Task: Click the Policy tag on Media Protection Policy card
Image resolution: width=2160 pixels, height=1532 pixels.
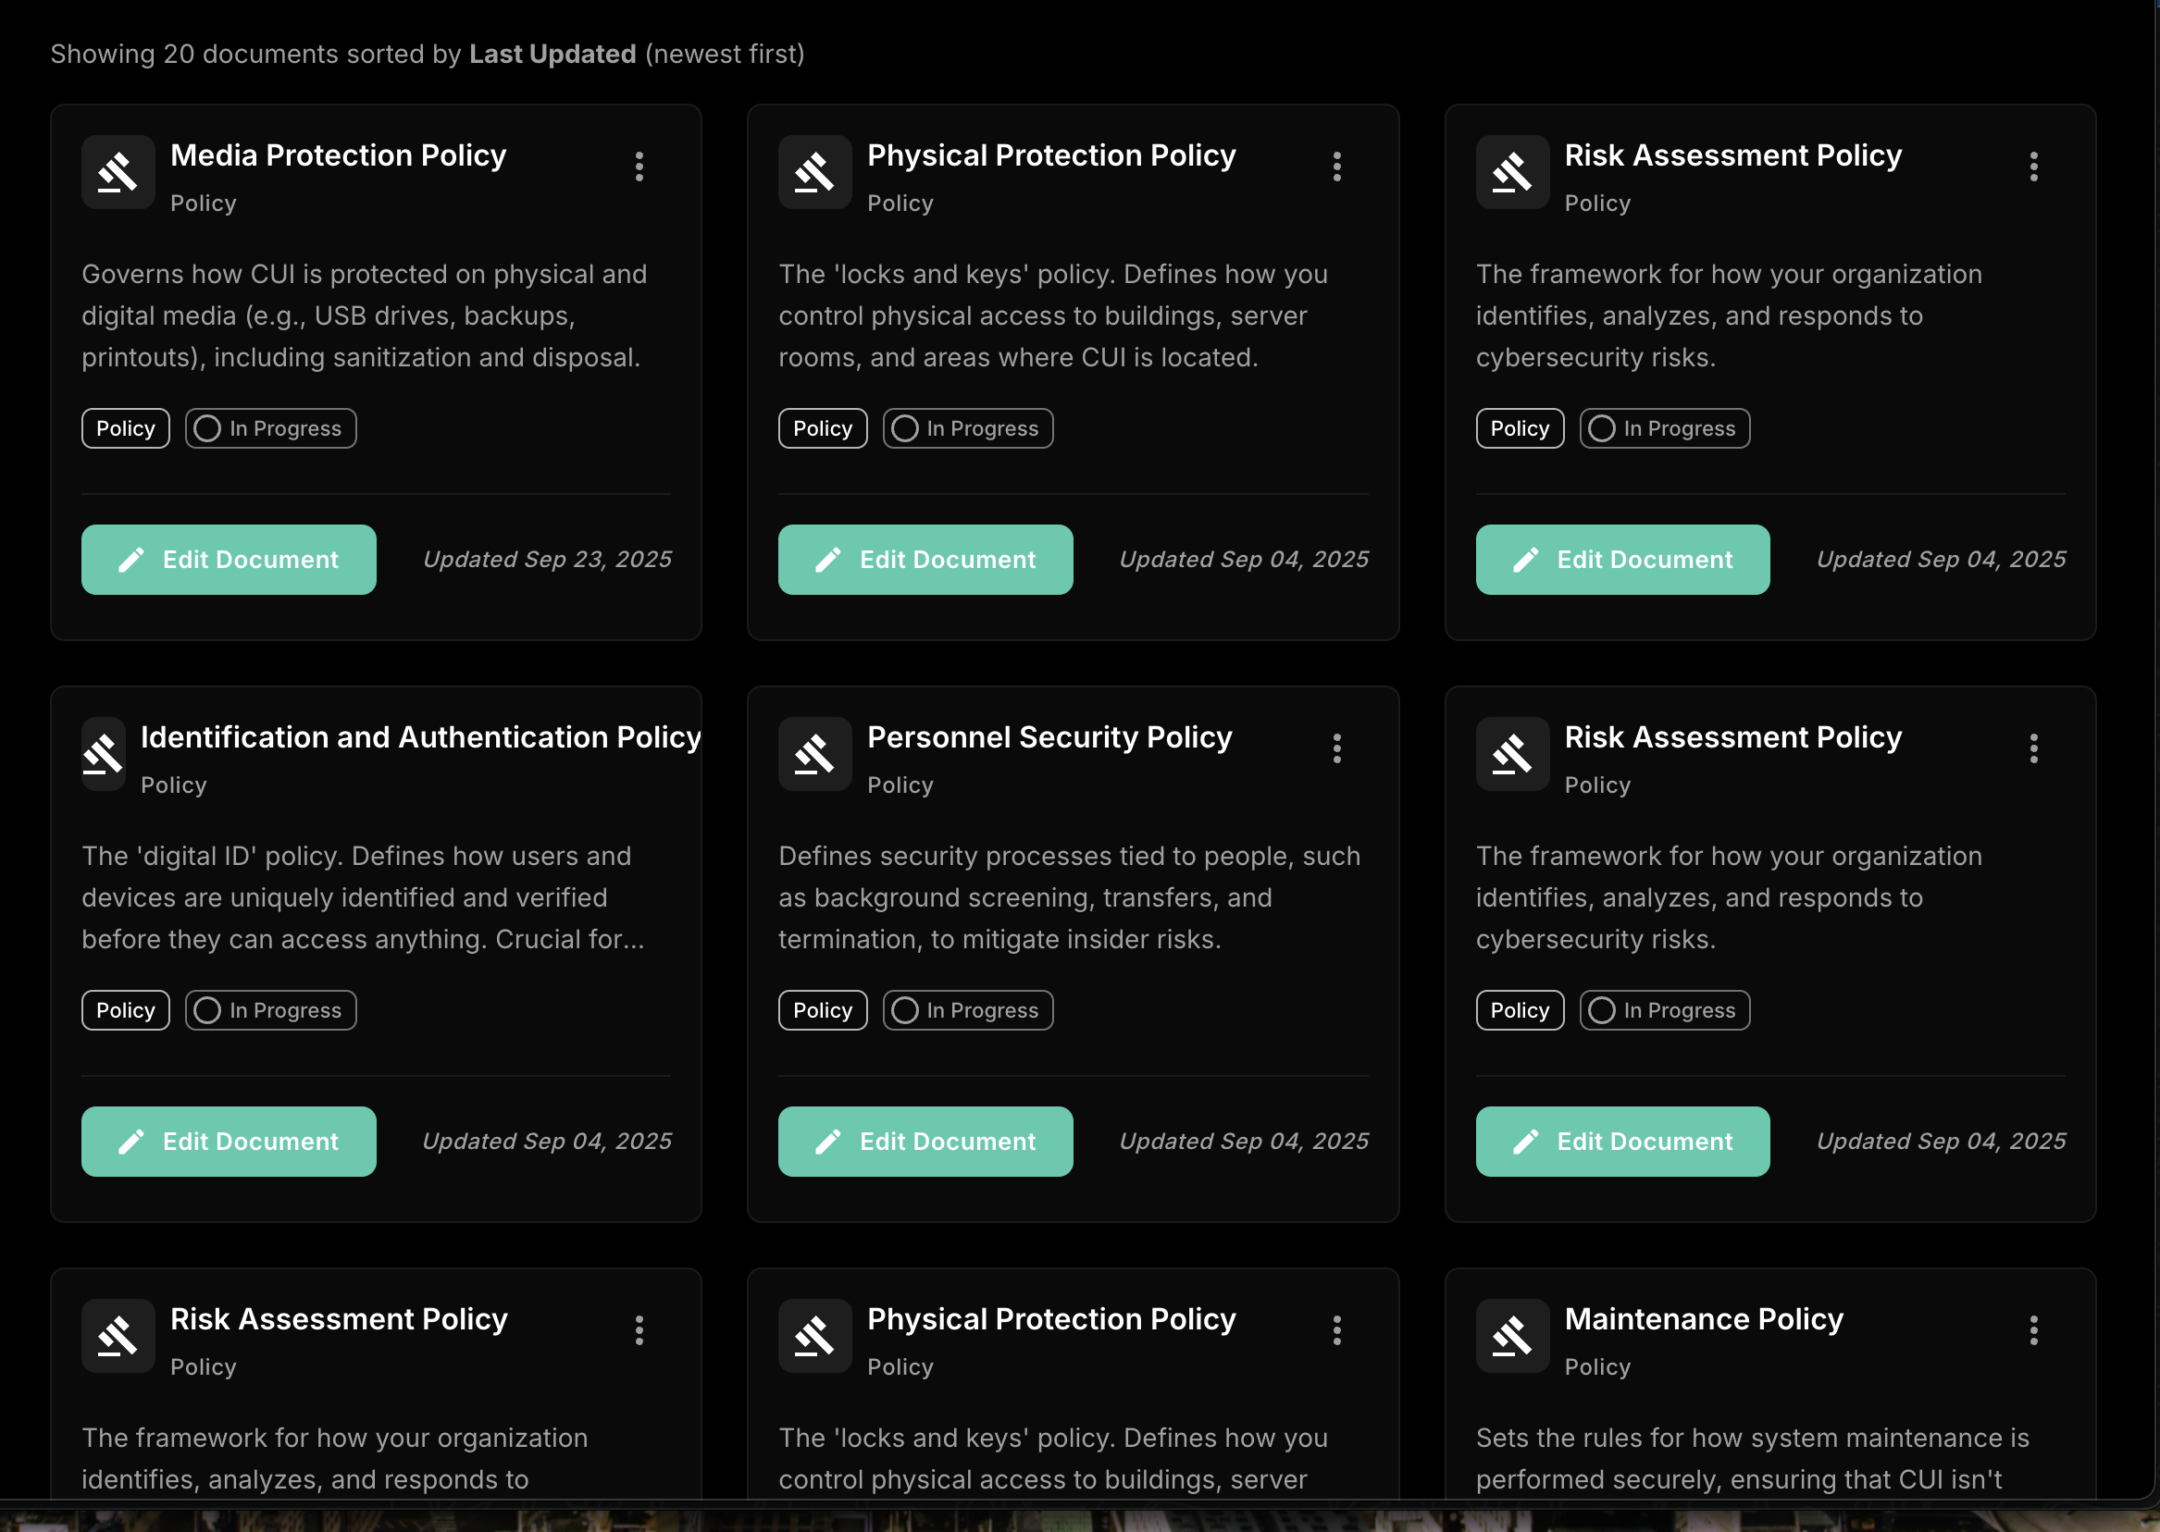Action: coord(126,428)
